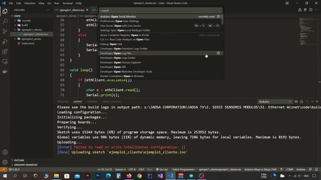The image size is (321, 180).
Task: Expand the ARDUINO EXAMPLES section
Action: pos(26,164)
